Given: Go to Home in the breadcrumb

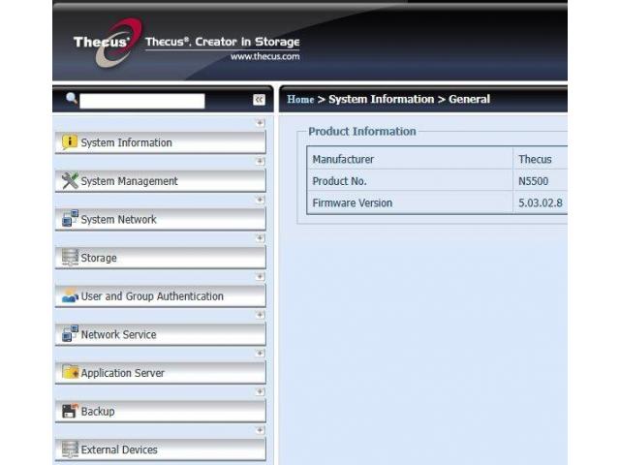Looking at the screenshot, I should (300, 100).
